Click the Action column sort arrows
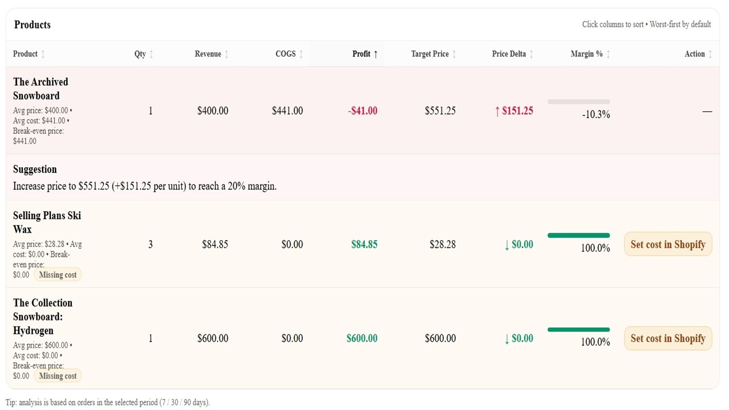Screen dimensions: 729x410 (710, 54)
